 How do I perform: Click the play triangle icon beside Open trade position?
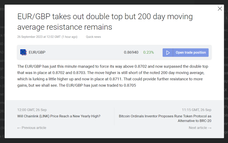point(168,52)
